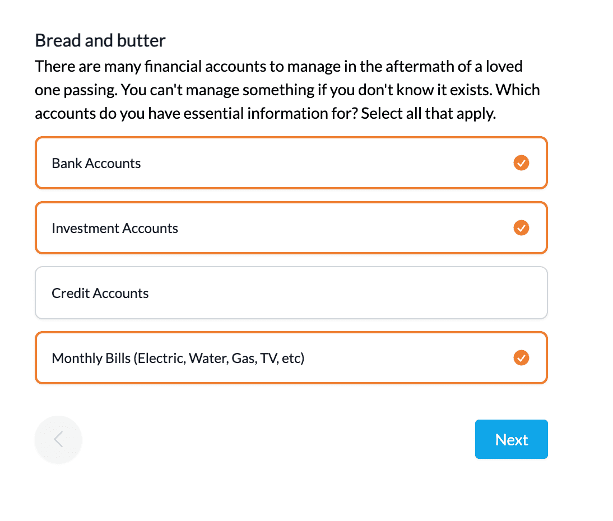Click the 'Investment Accounts' label text
Screen dimensions: 613x521
115,228
